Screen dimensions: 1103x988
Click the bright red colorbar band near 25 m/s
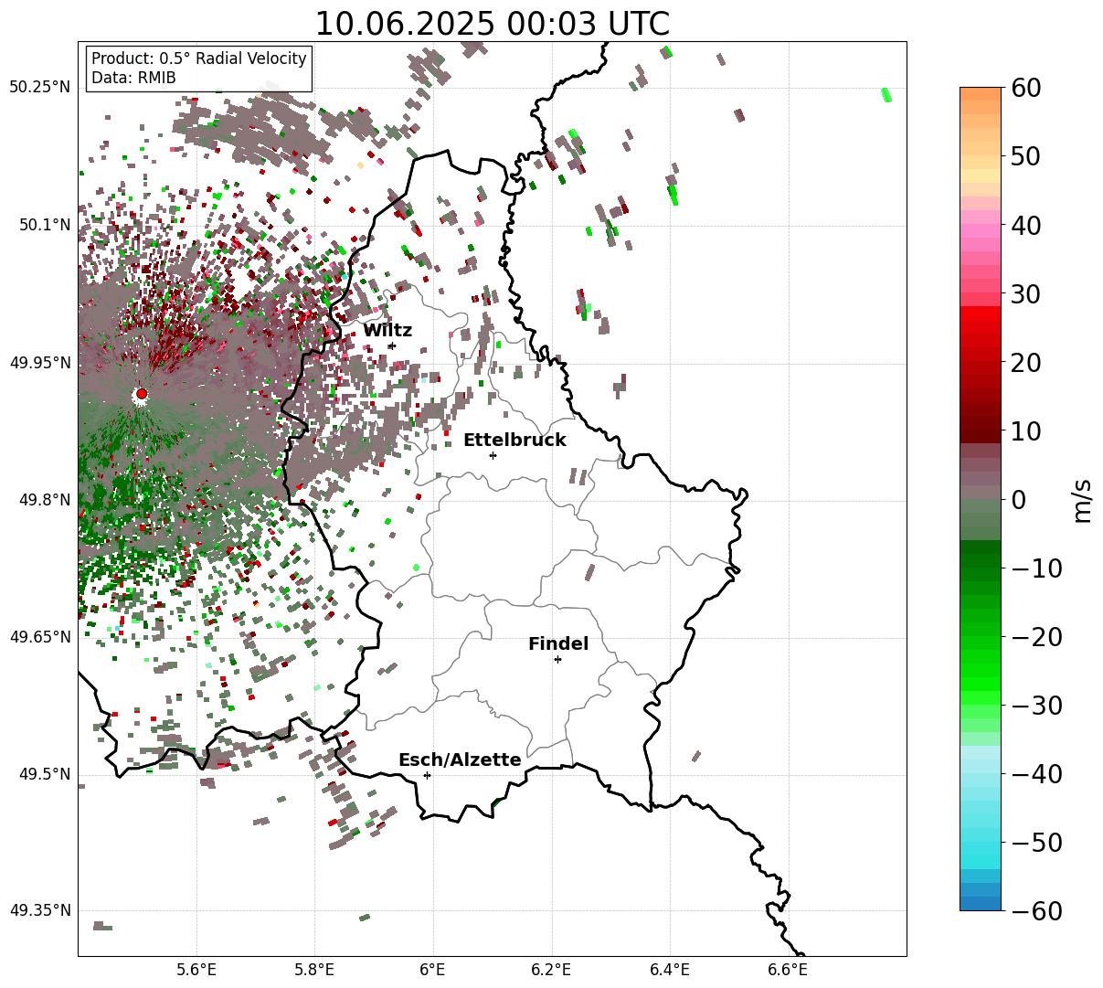[981, 327]
